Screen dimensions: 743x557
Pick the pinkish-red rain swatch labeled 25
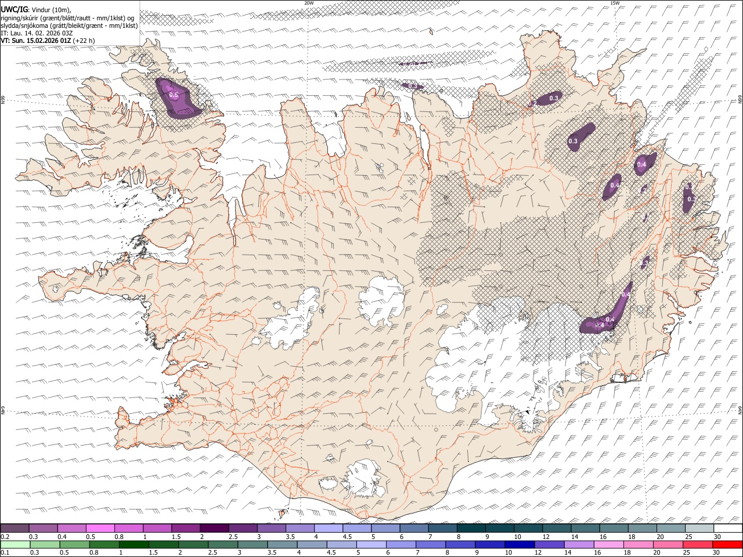698,544
